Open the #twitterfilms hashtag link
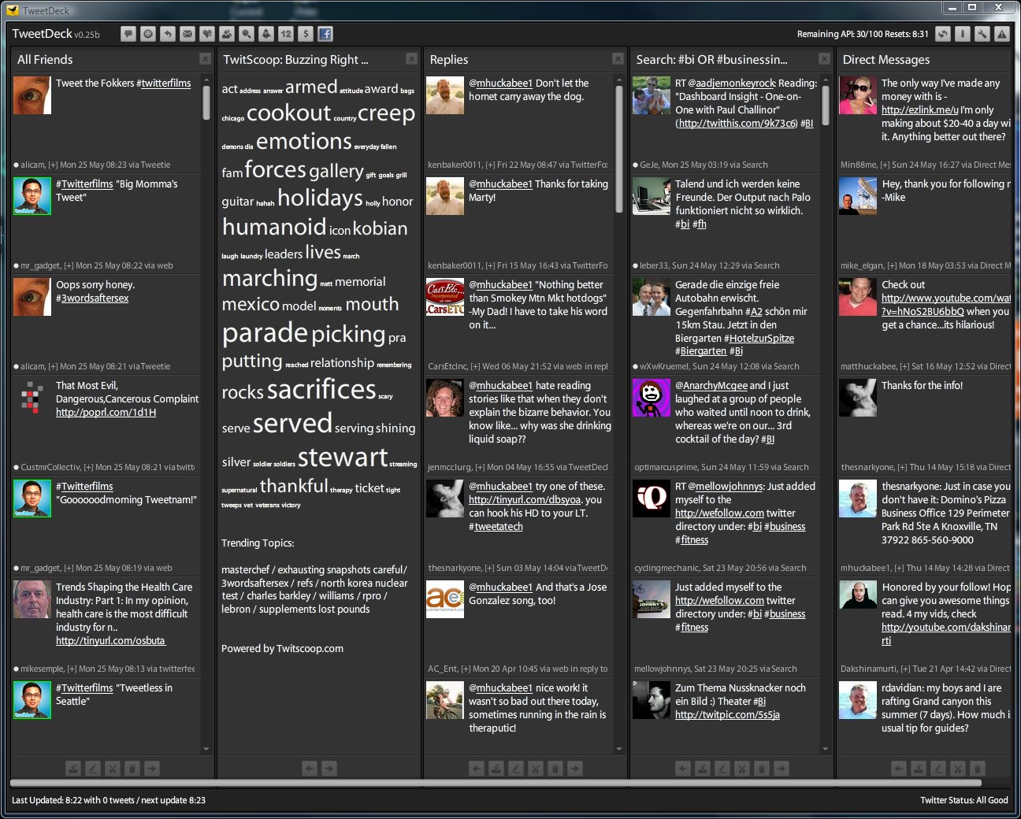The image size is (1021, 819). click(163, 83)
